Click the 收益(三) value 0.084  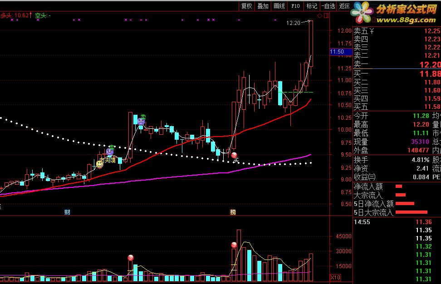[421, 177]
